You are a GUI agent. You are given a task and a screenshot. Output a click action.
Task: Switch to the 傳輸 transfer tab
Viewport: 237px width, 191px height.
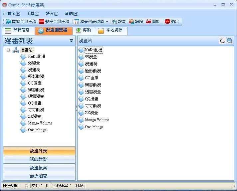click(83, 31)
